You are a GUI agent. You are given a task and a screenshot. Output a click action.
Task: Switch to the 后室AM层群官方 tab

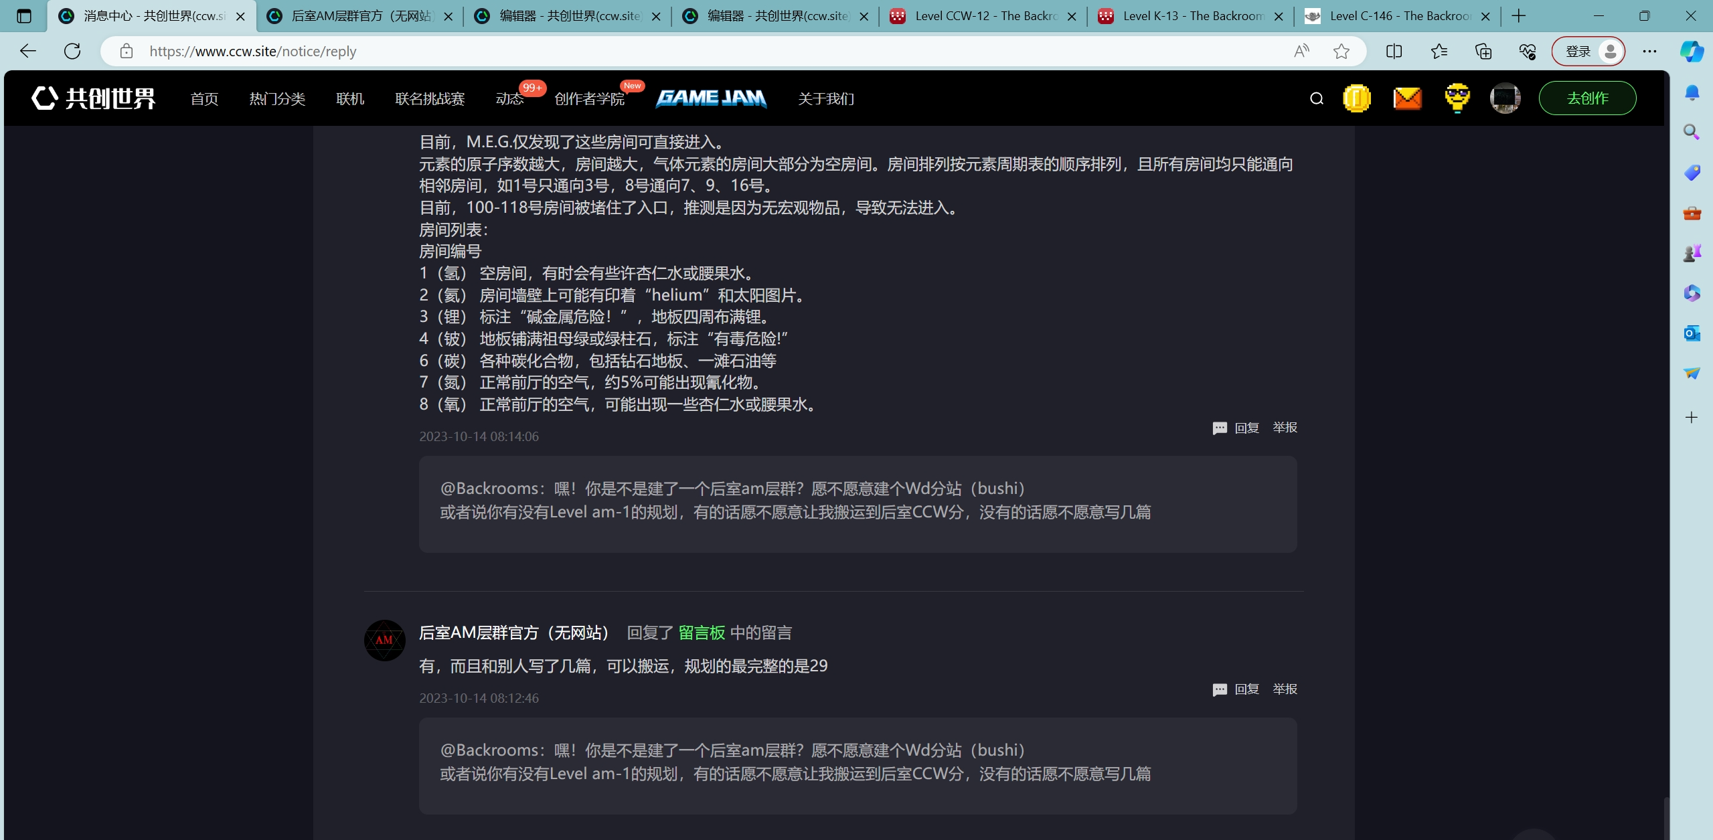point(359,16)
